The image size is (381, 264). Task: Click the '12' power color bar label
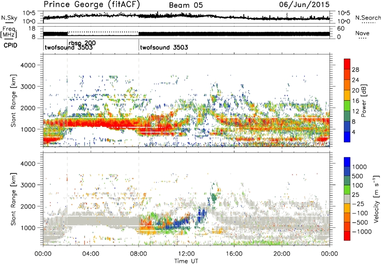click(x=355, y=112)
